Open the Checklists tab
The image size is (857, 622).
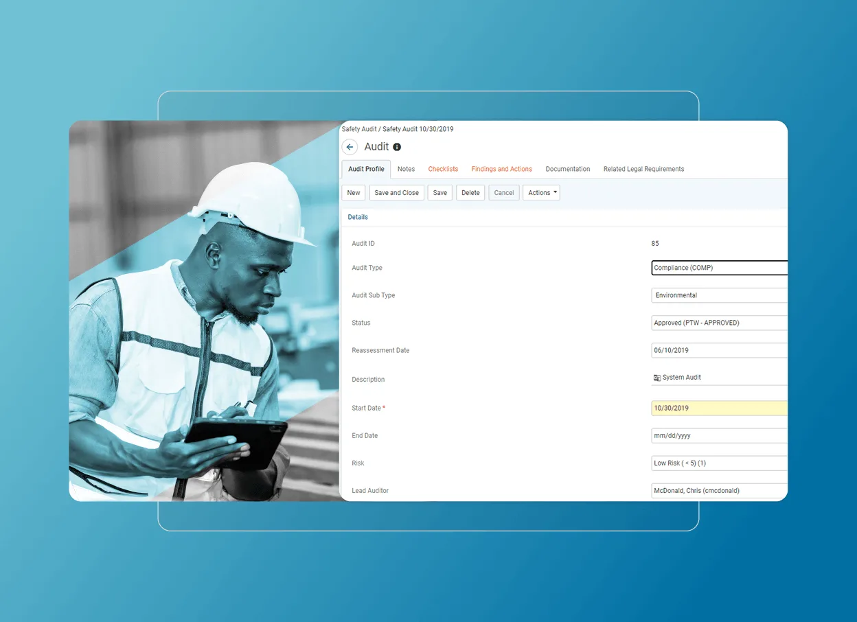click(x=443, y=169)
